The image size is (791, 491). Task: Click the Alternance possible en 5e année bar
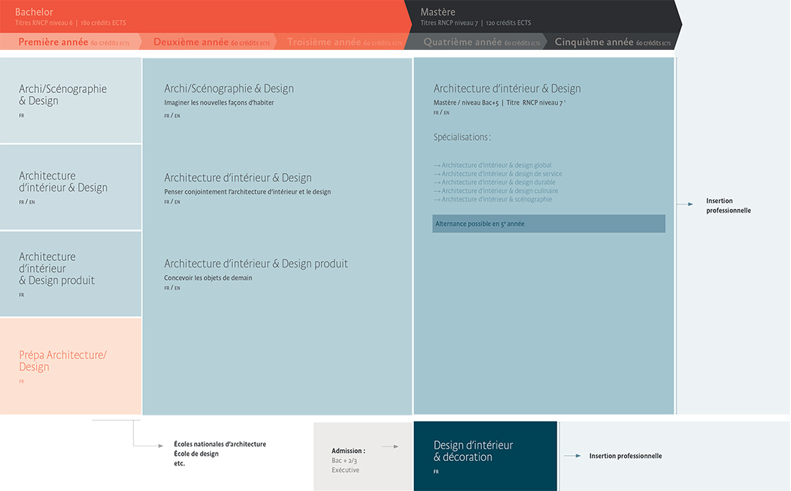(549, 224)
